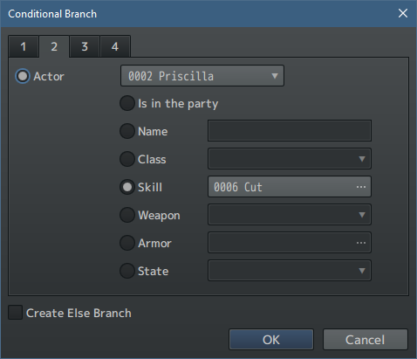
Task: Confirm with the OK button
Action: (x=271, y=340)
